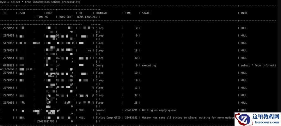Select the COMMAND column header
Image resolution: width=281 pixels, height=126 pixels.
click(101, 13)
